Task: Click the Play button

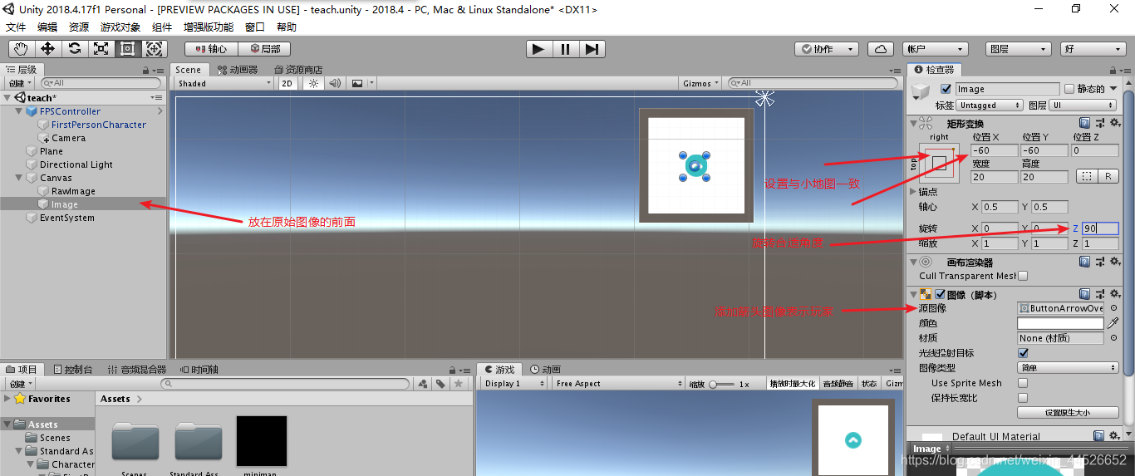Action: (x=538, y=49)
